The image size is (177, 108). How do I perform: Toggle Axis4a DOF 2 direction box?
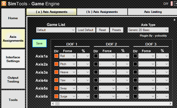[96, 80]
